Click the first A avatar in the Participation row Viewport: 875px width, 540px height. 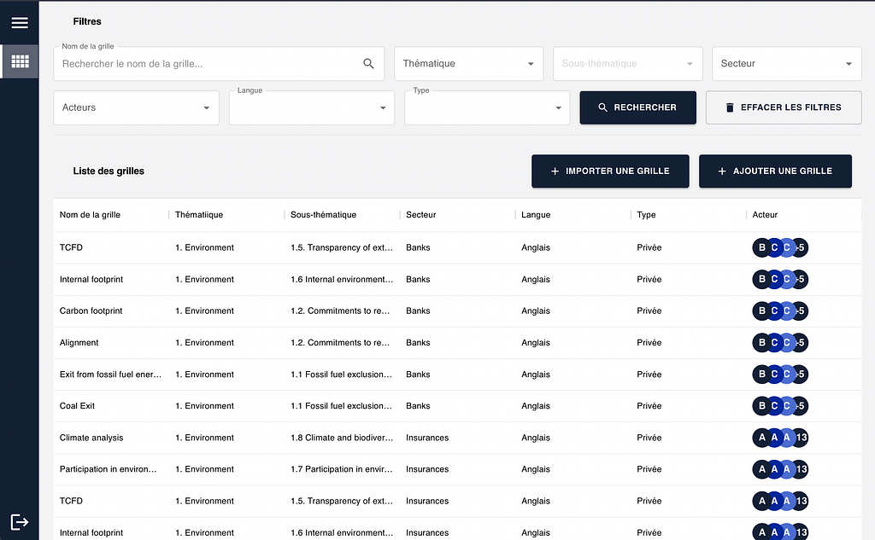[761, 469]
